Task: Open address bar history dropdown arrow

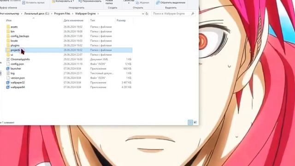Action: pyautogui.click(x=143, y=14)
